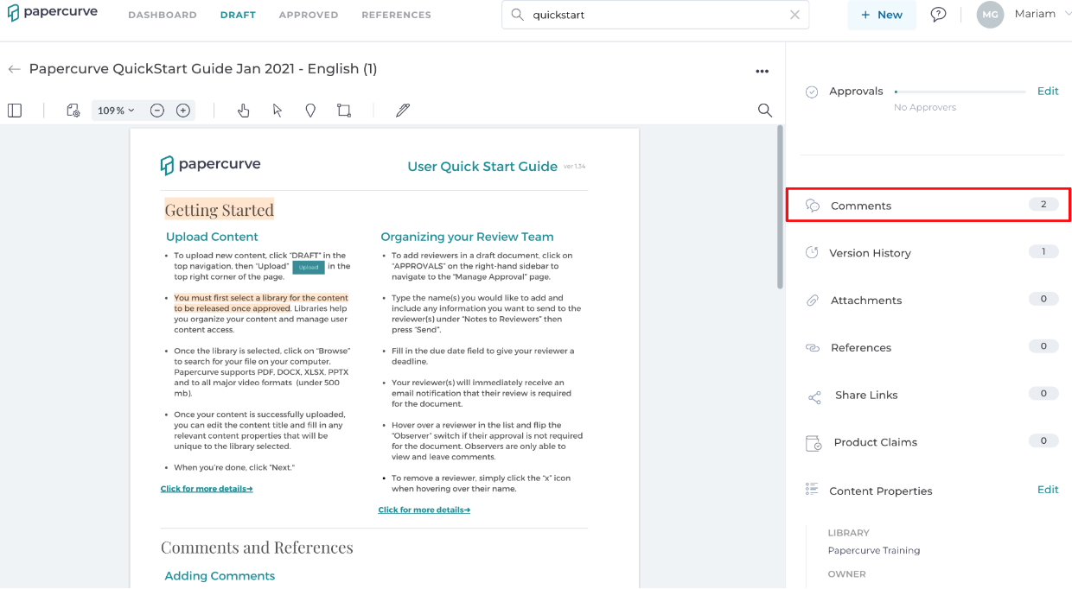Click the Content Properties list icon
Screen dimensions: 1072x589
(x=812, y=489)
